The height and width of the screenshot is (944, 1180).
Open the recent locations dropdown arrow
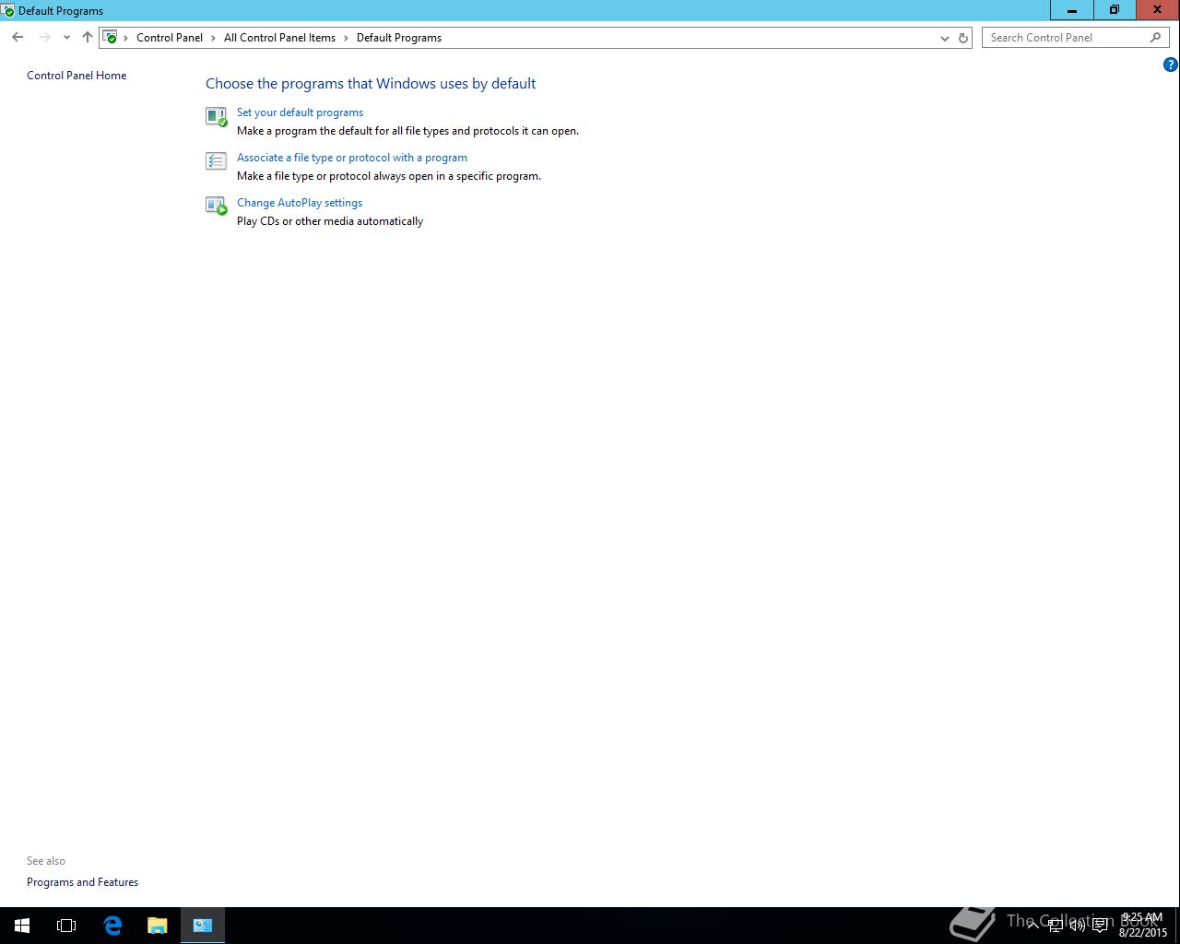point(66,38)
